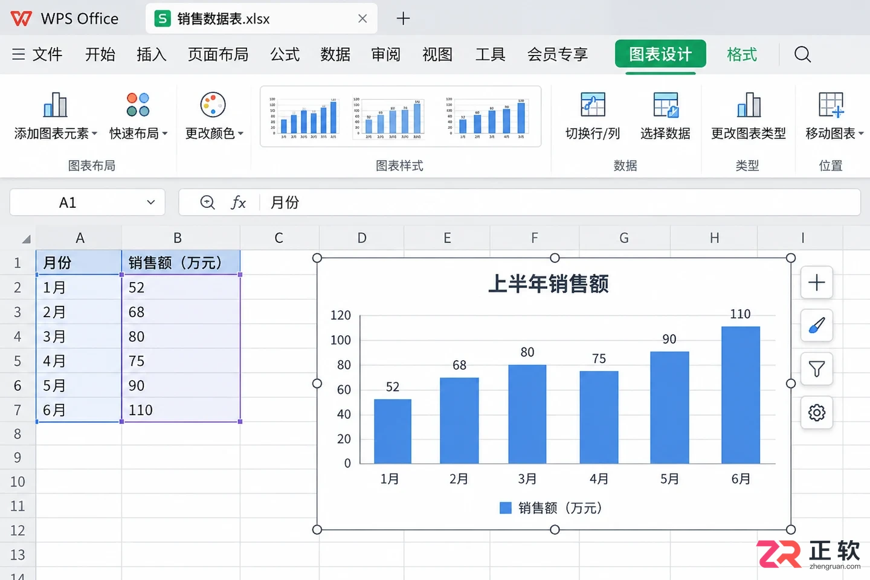The height and width of the screenshot is (580, 870).
Task: Click the funnel chart filter button beside chart
Action: tap(817, 369)
